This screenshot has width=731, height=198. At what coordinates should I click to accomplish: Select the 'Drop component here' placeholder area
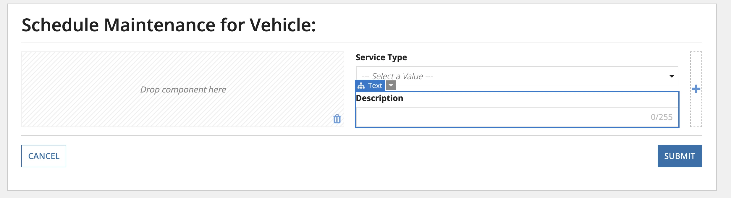pos(183,89)
